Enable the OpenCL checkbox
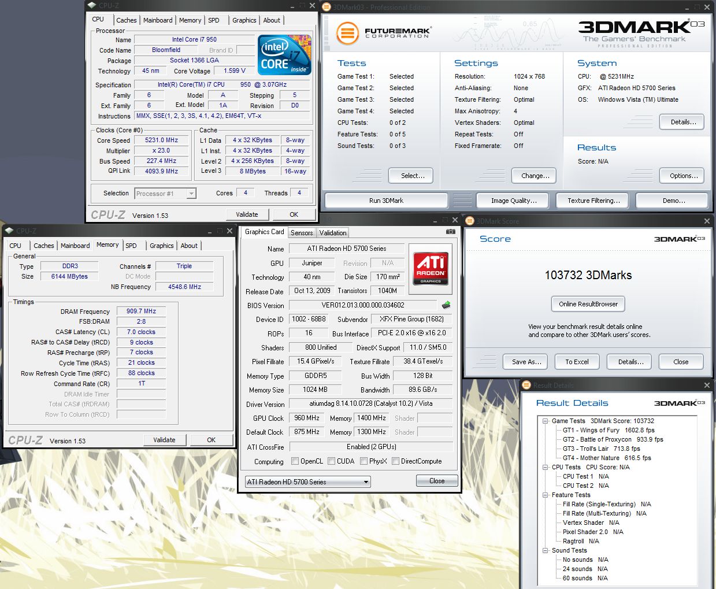This screenshot has width=716, height=589. pyautogui.click(x=295, y=461)
